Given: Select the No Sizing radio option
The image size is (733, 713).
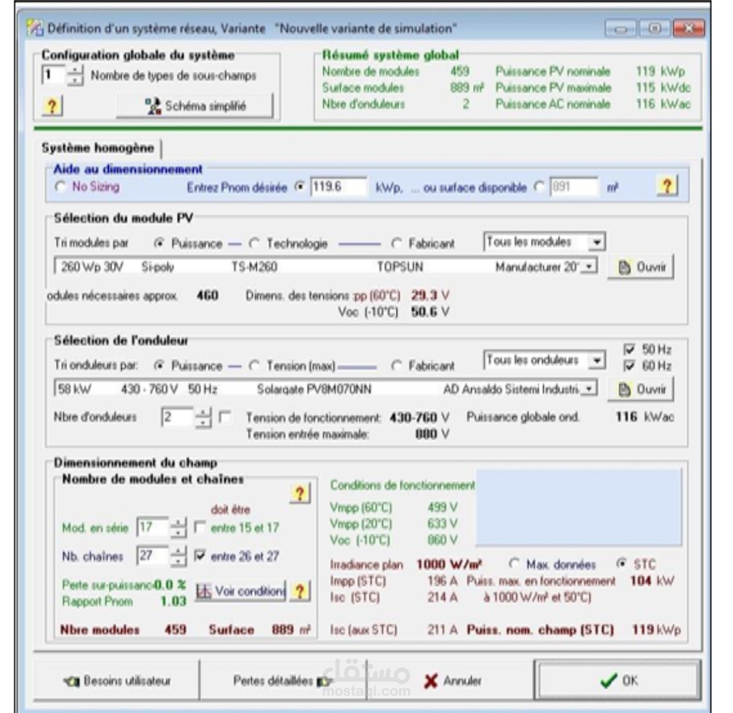Looking at the screenshot, I should [x=60, y=187].
